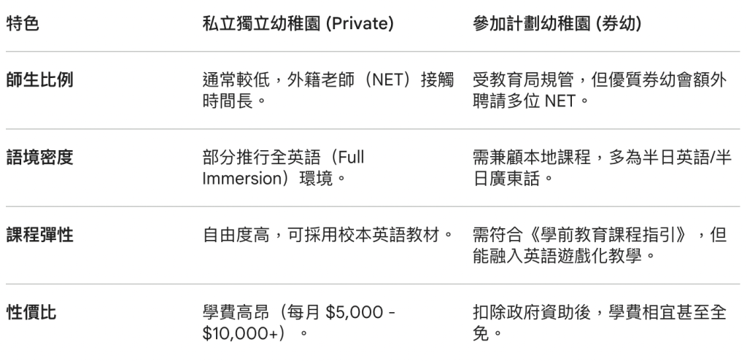The width and height of the screenshot is (747, 361).
Task: Click the 扣除政府資助後 cell
Action: [x=600, y=323]
